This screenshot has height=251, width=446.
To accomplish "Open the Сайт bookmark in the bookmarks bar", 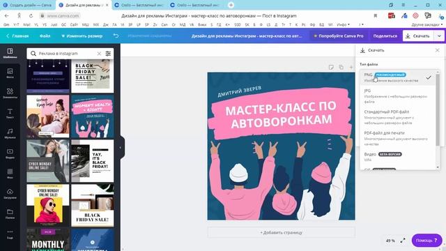I will pyautogui.click(x=74, y=25).
